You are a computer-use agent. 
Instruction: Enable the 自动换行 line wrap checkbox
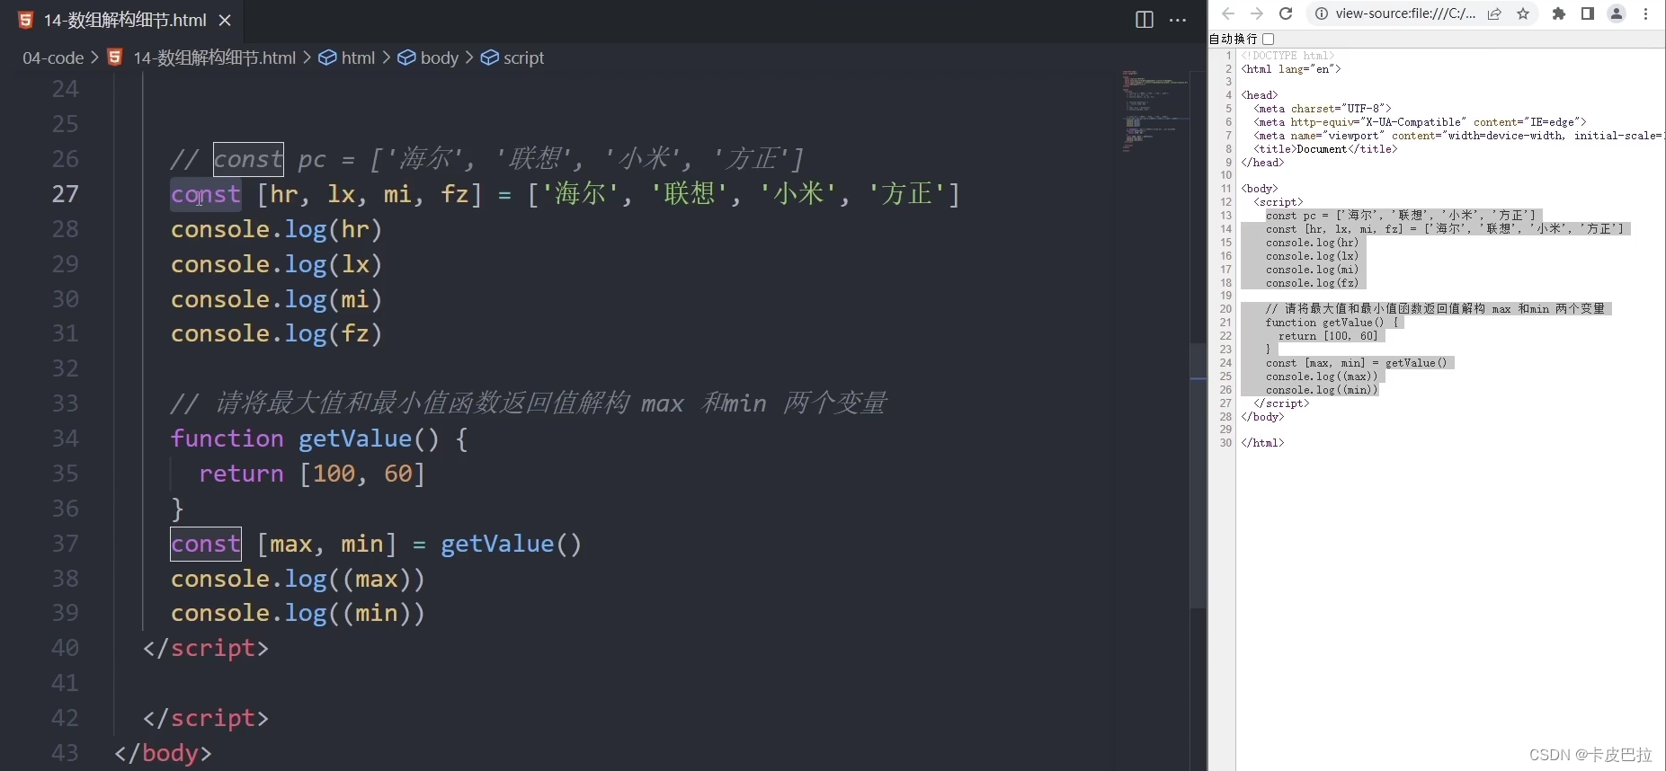coord(1268,39)
